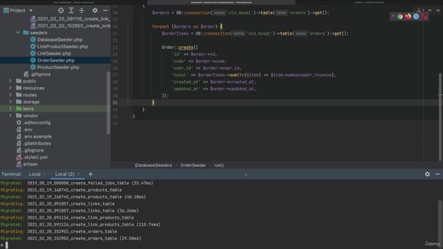Open the .env.example file
443x249 pixels.
pos(37,136)
